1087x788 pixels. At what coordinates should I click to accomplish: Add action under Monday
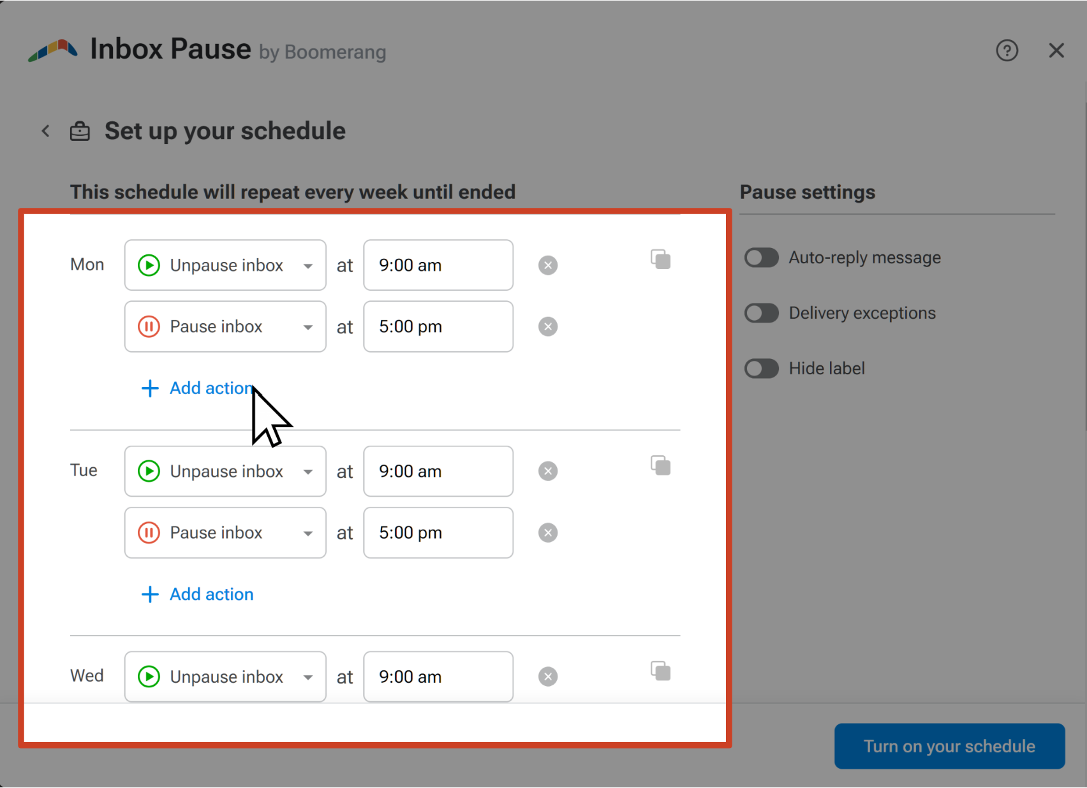(x=197, y=388)
